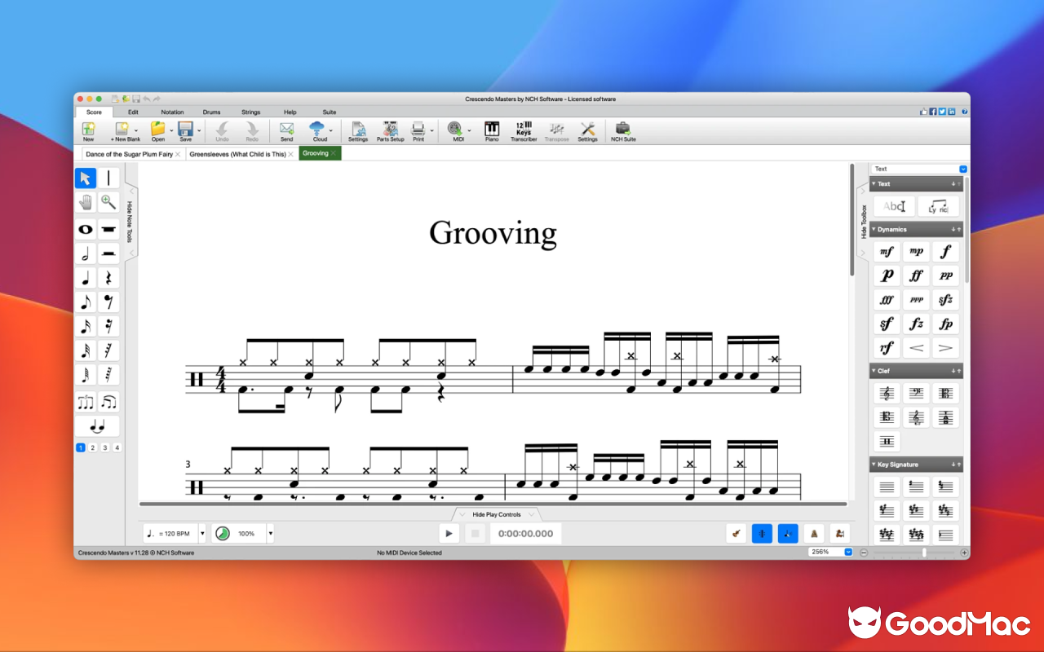
Task: Activate the zoom magnifier tool
Action: click(108, 201)
